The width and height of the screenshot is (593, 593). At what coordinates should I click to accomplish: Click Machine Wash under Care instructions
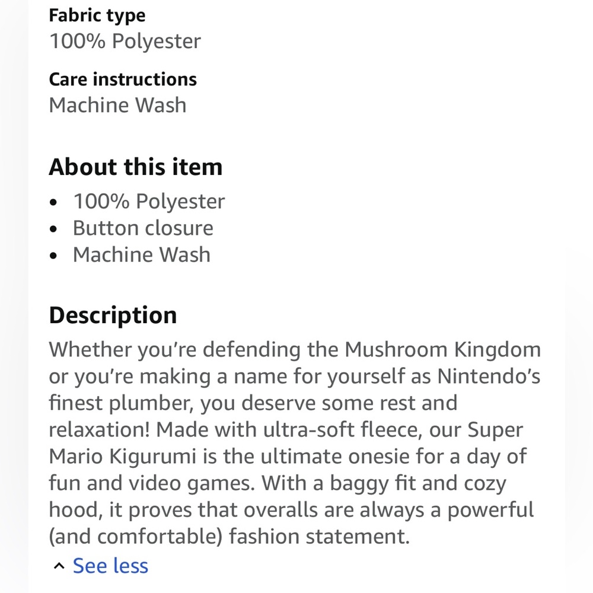[x=117, y=105]
